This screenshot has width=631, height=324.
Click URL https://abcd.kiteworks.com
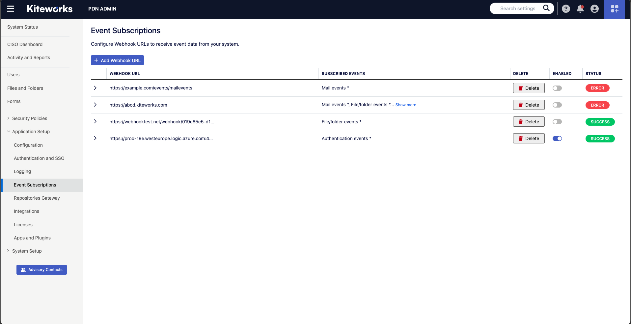(138, 105)
